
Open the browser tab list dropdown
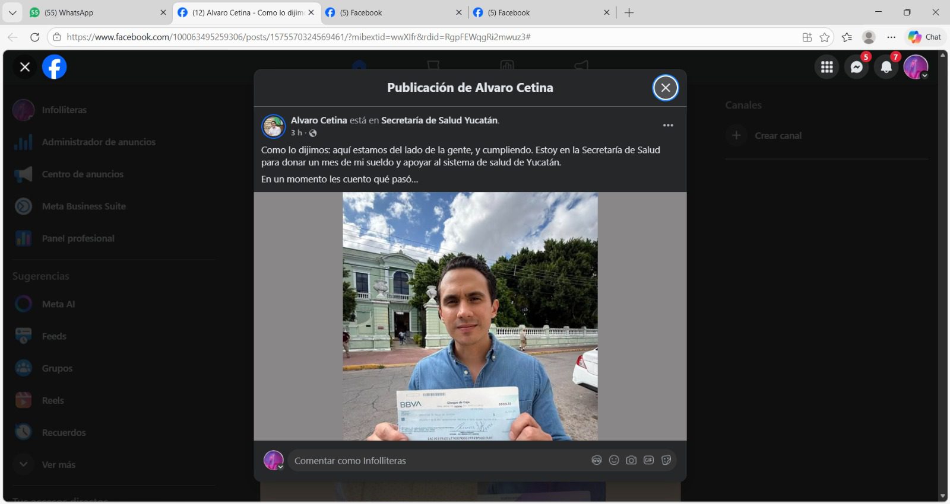(x=12, y=12)
